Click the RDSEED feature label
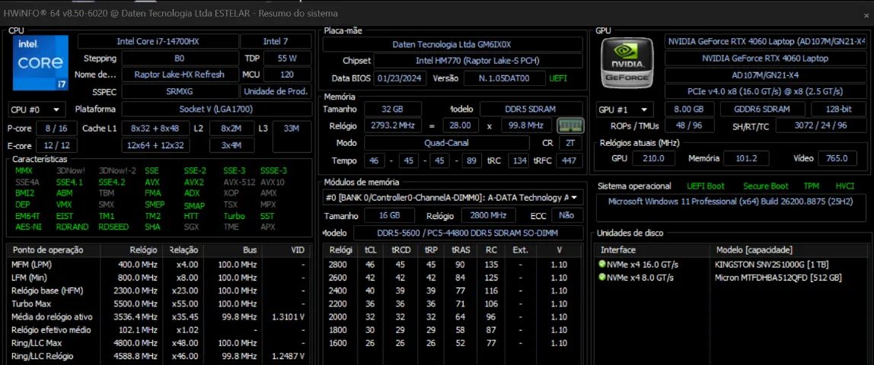Viewport: 874px width, 365px height. (113, 227)
